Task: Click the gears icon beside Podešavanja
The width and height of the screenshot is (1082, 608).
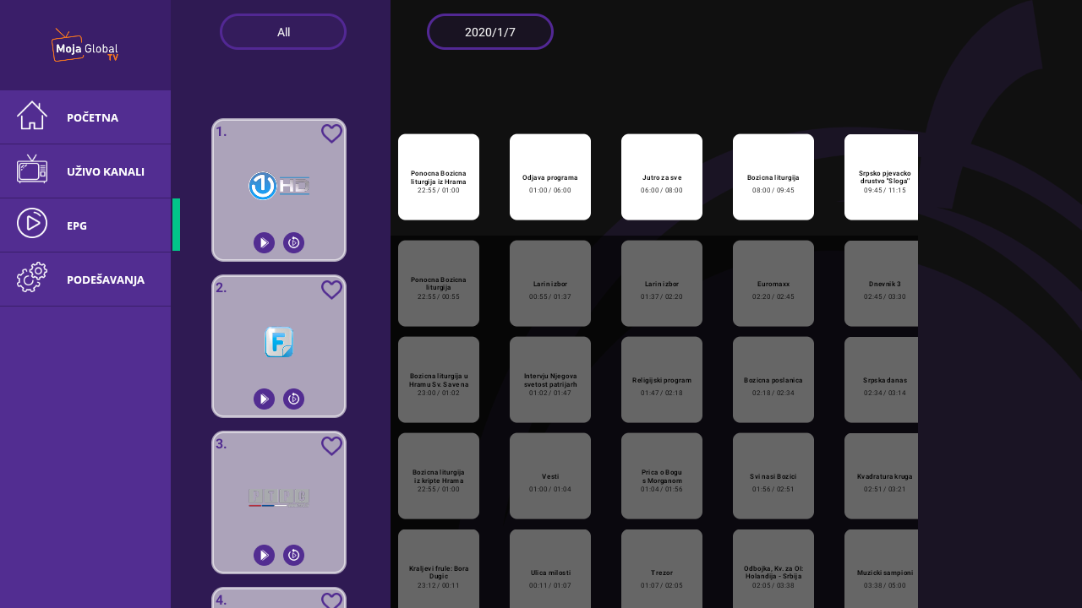Action: [x=32, y=277]
